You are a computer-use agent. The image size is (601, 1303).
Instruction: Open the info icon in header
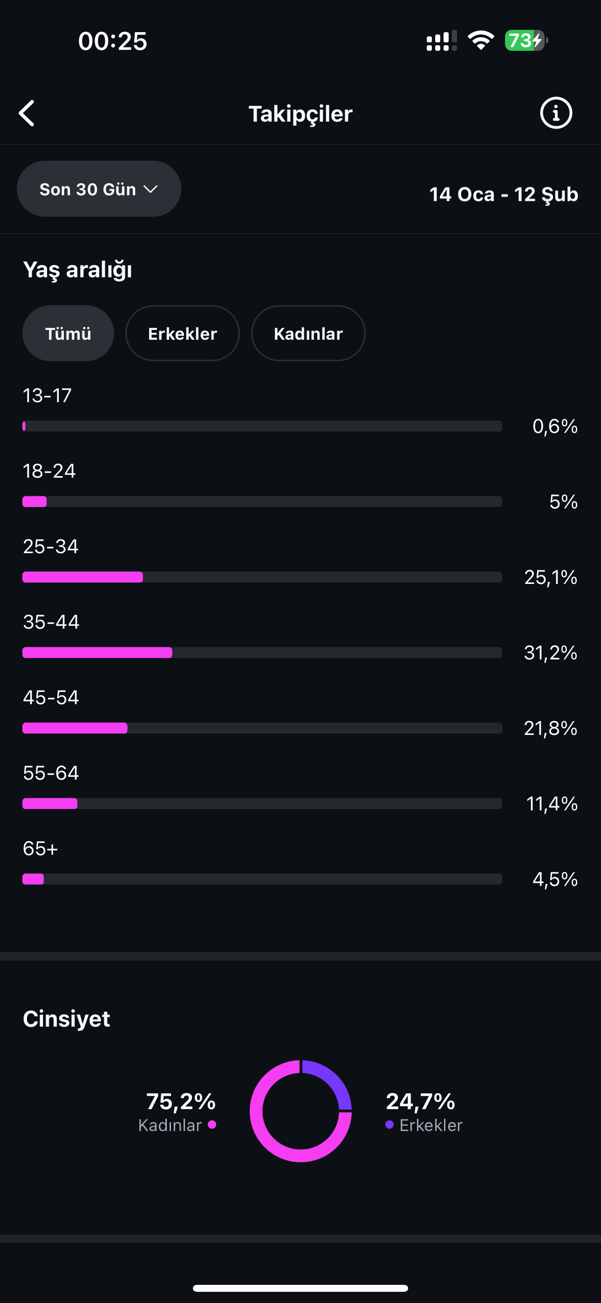click(556, 113)
